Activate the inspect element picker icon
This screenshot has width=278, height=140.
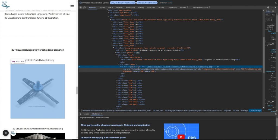[x=81, y=8]
